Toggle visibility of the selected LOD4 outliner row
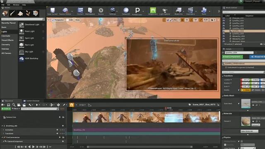The image size is (265, 149). (x=224, y=31)
